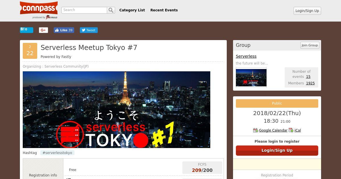Click the Registration info label
Image resolution: width=341 pixels, height=179 pixels.
(43, 175)
